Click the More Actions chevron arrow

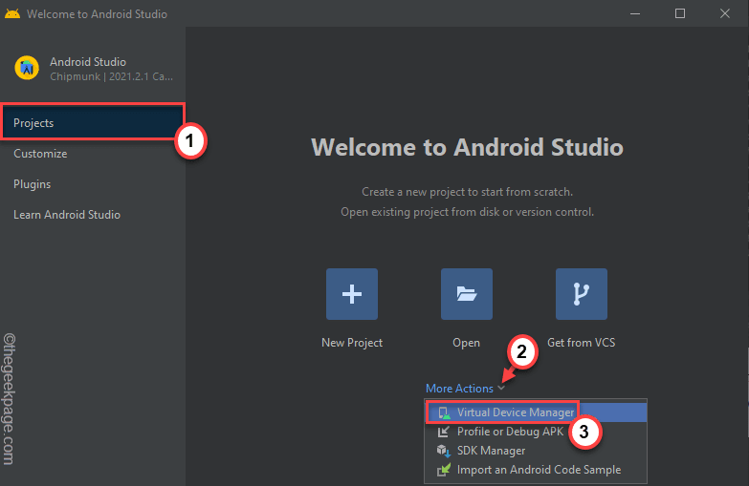click(x=500, y=389)
